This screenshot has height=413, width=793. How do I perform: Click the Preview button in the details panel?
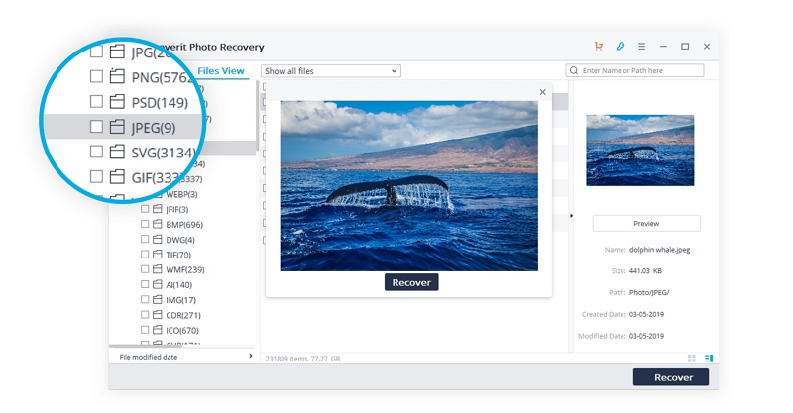(646, 224)
